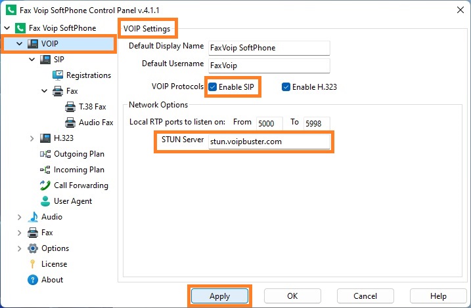Open the Outgoing Plan icon

(45, 154)
